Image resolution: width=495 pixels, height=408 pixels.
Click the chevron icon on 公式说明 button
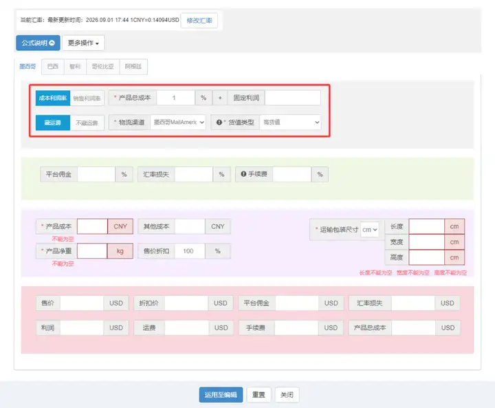pos(52,43)
